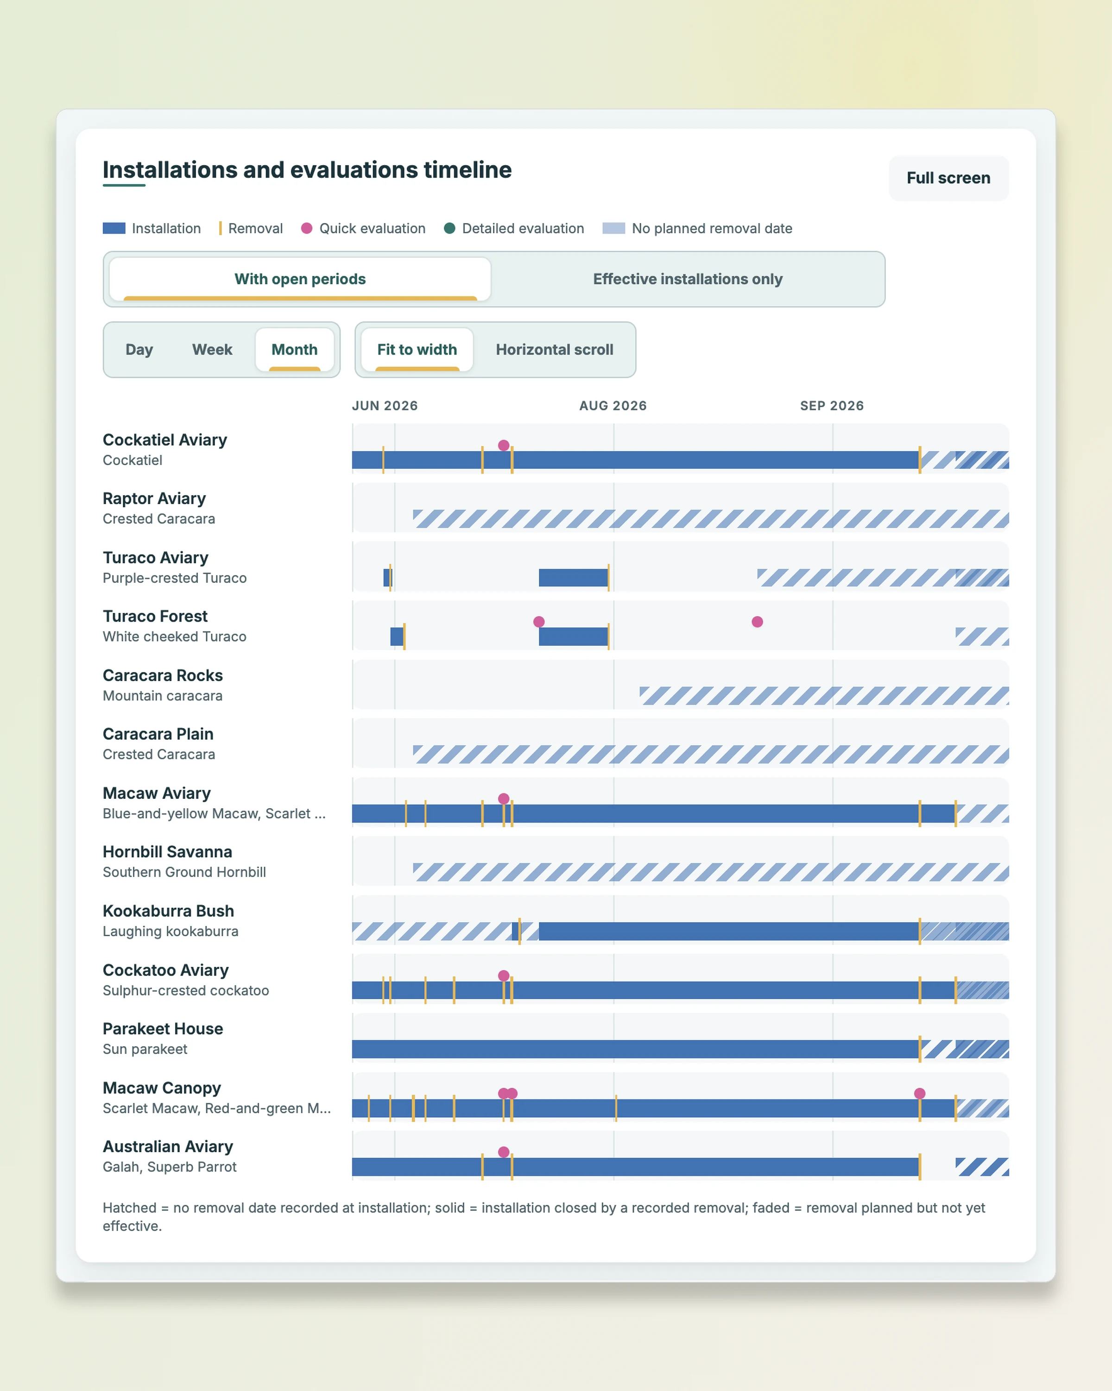Click Macaw Aviary quick evaluation dot

pos(504,799)
